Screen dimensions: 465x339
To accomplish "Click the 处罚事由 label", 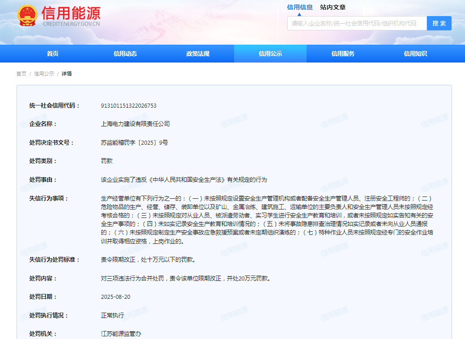I will pyautogui.click(x=43, y=180).
